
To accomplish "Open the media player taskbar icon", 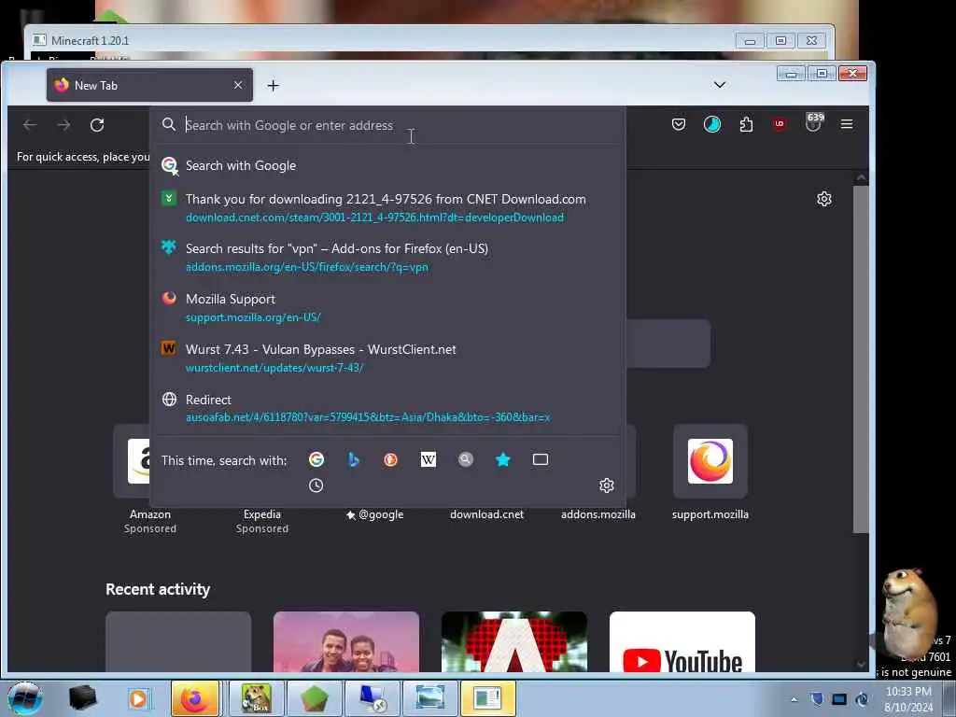I will pos(138,698).
